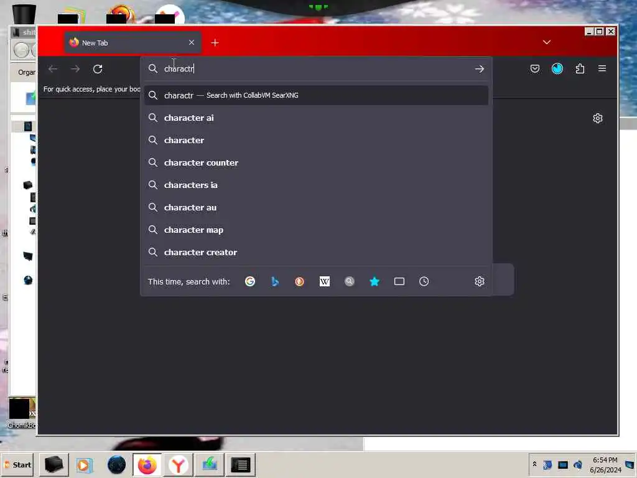637x478 pixels.
Task: Select the 'characters ia' suggestion
Action: [x=316, y=185]
